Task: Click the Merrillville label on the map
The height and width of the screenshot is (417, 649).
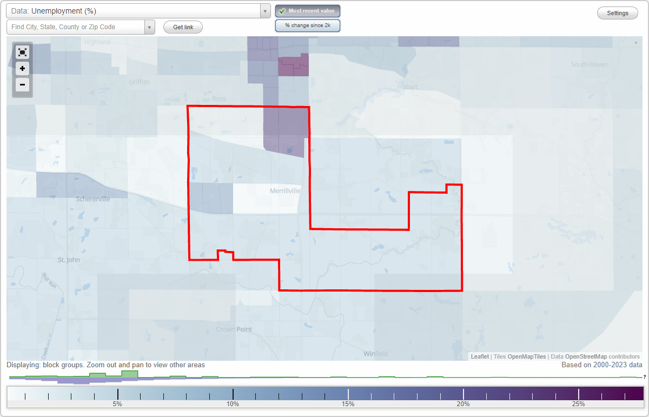Action: pyautogui.click(x=285, y=190)
